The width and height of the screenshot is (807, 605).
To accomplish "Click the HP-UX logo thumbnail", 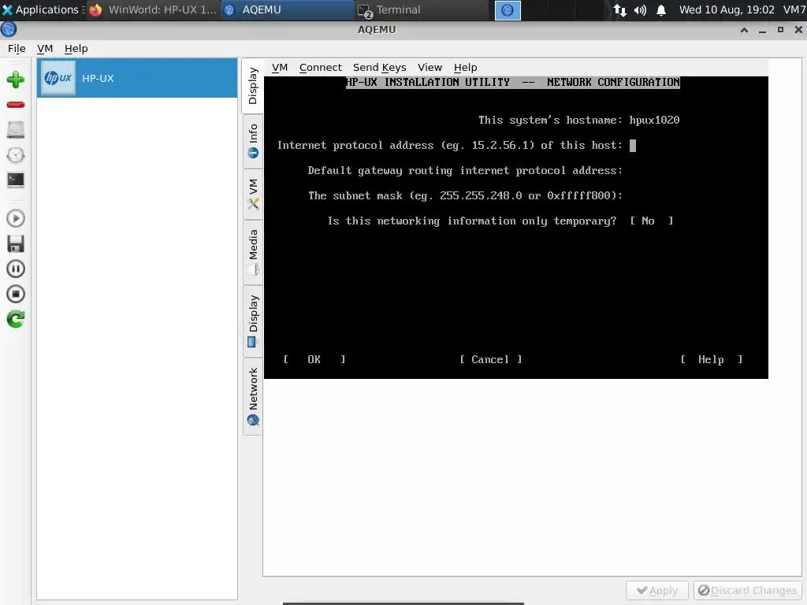I will point(58,78).
